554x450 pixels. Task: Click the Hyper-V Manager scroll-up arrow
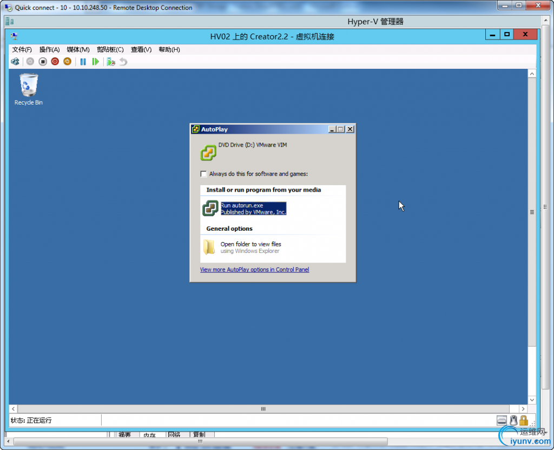coord(546,21)
